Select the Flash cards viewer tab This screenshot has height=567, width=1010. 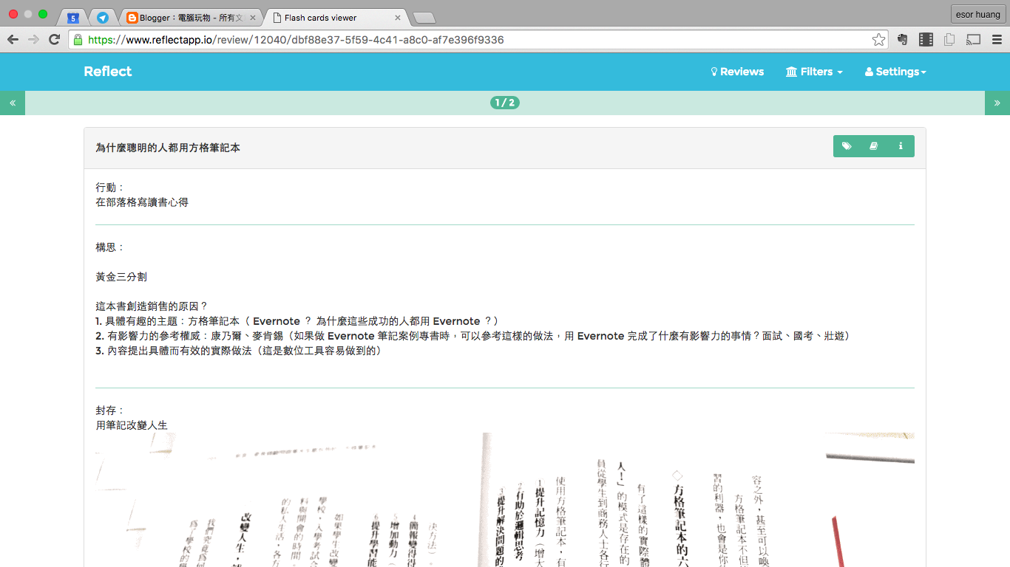[336, 18]
